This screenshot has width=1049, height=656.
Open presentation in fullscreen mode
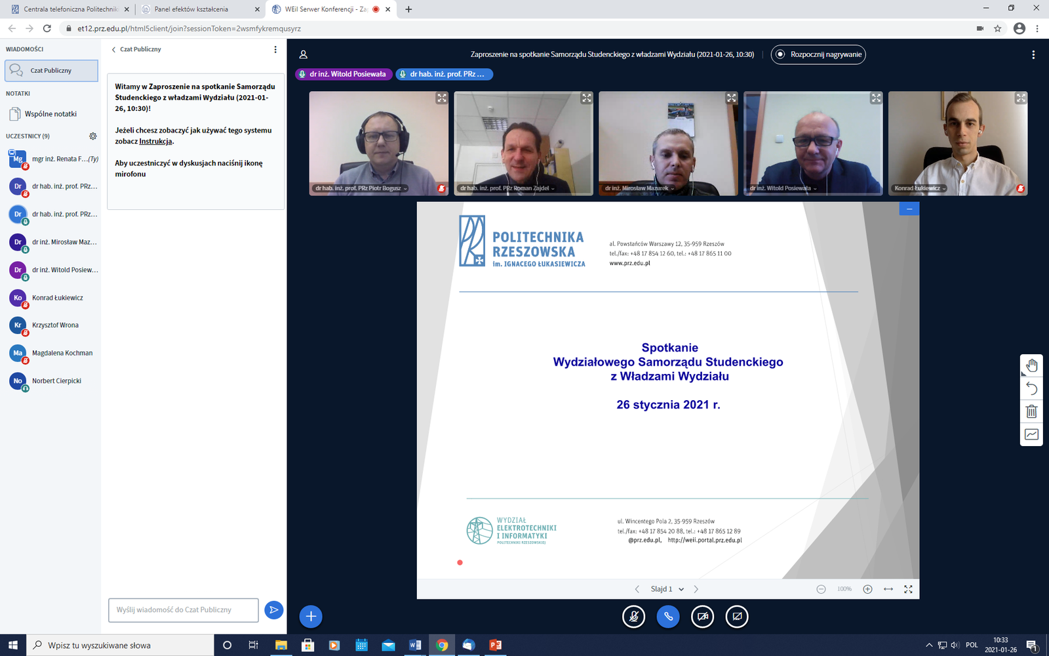(x=908, y=589)
